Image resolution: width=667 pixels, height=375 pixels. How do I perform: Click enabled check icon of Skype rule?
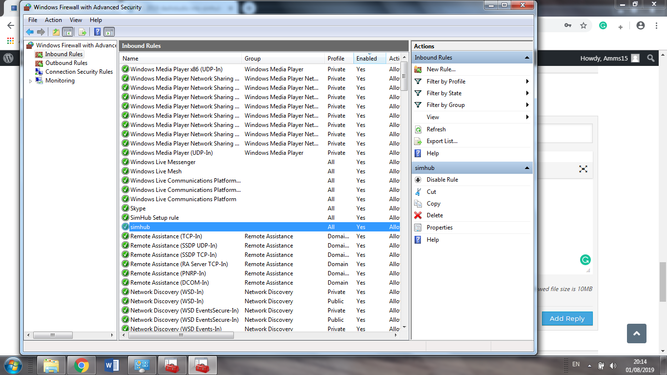(x=125, y=208)
